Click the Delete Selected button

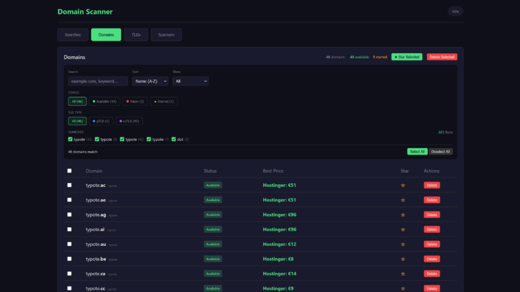(x=442, y=57)
